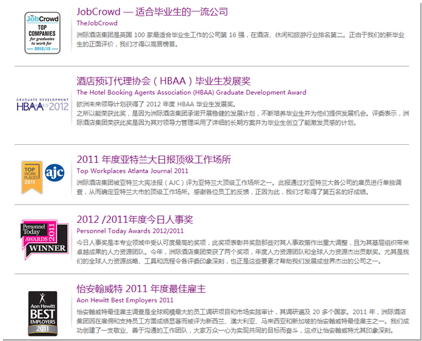Select The Hotel Booking Agents Association subtitle
This screenshot has width=422, height=341.
(191, 92)
